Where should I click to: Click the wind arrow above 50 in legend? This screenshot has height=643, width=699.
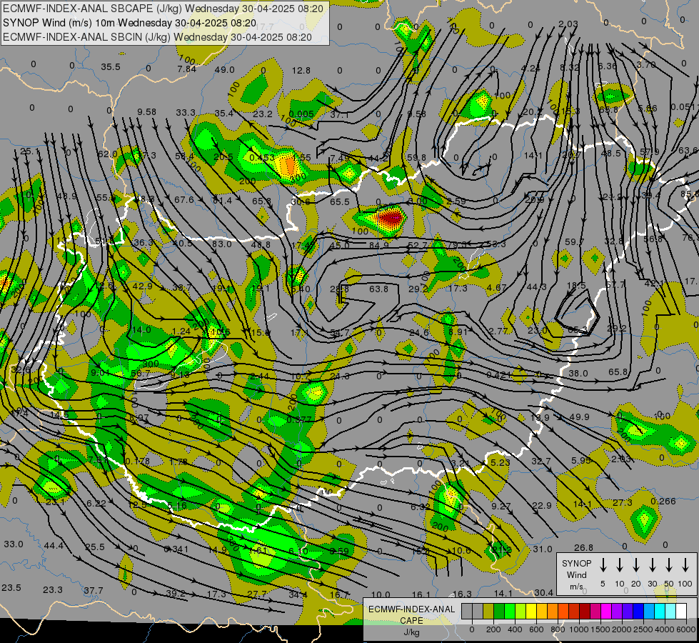coord(669,565)
